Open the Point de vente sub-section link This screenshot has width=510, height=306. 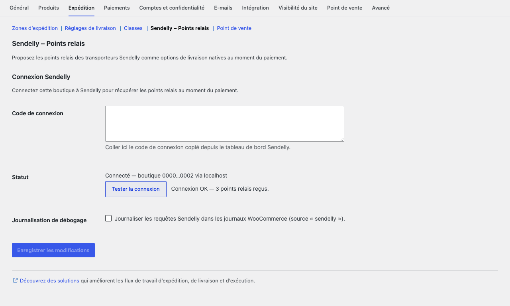(234, 28)
